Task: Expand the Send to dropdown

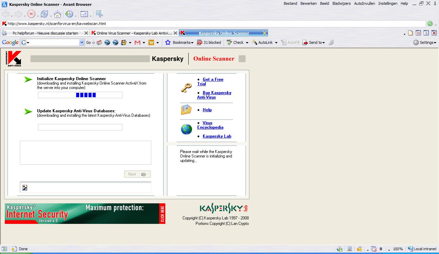Action: coord(323,43)
